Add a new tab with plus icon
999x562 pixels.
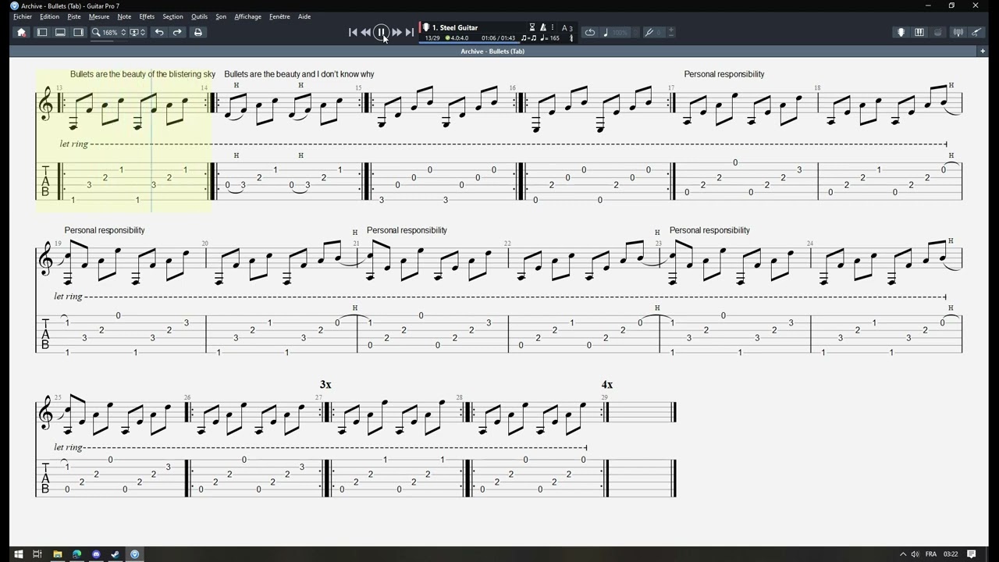[983, 51]
